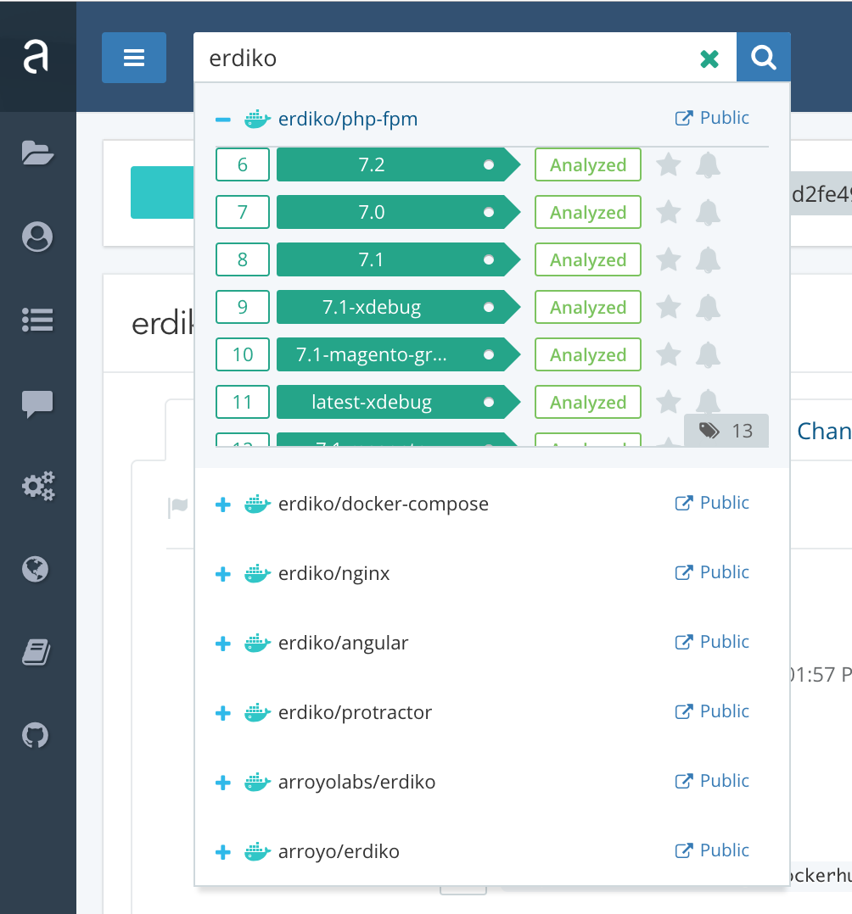This screenshot has width=852, height=914.
Task: Select the 7.1-xdebug tag
Action: tap(398, 307)
